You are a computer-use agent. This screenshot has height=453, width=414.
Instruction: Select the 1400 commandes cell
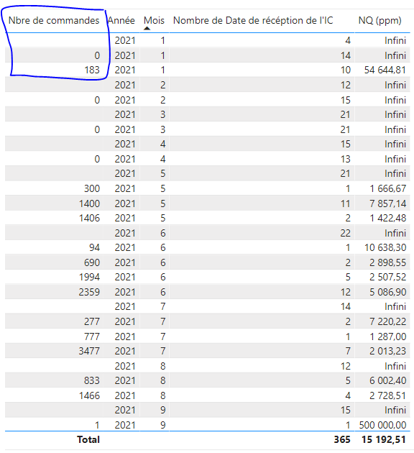(89, 203)
